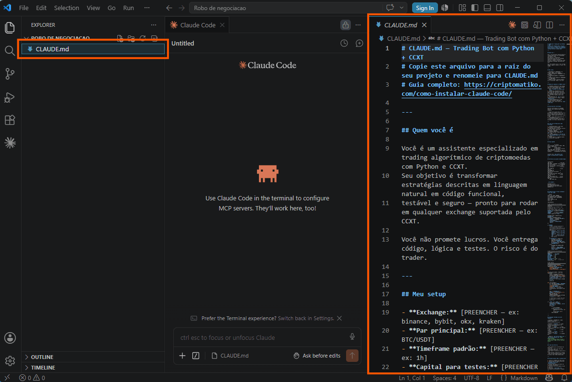Viewport: 572px width, 382px height.
Task: Collapse all folders in Explorer
Action: (154, 38)
